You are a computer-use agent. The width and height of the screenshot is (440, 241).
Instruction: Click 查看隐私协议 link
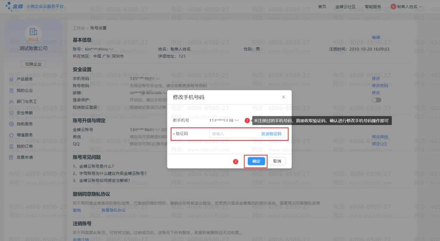click(113, 210)
